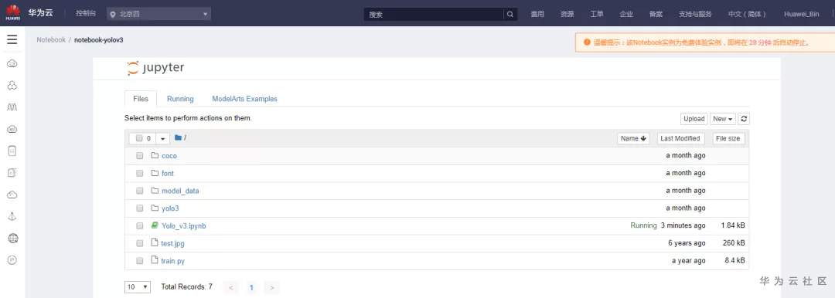Viewport: 835px width, 298px height.
Task: Refresh the notebook file list
Action: 744,119
